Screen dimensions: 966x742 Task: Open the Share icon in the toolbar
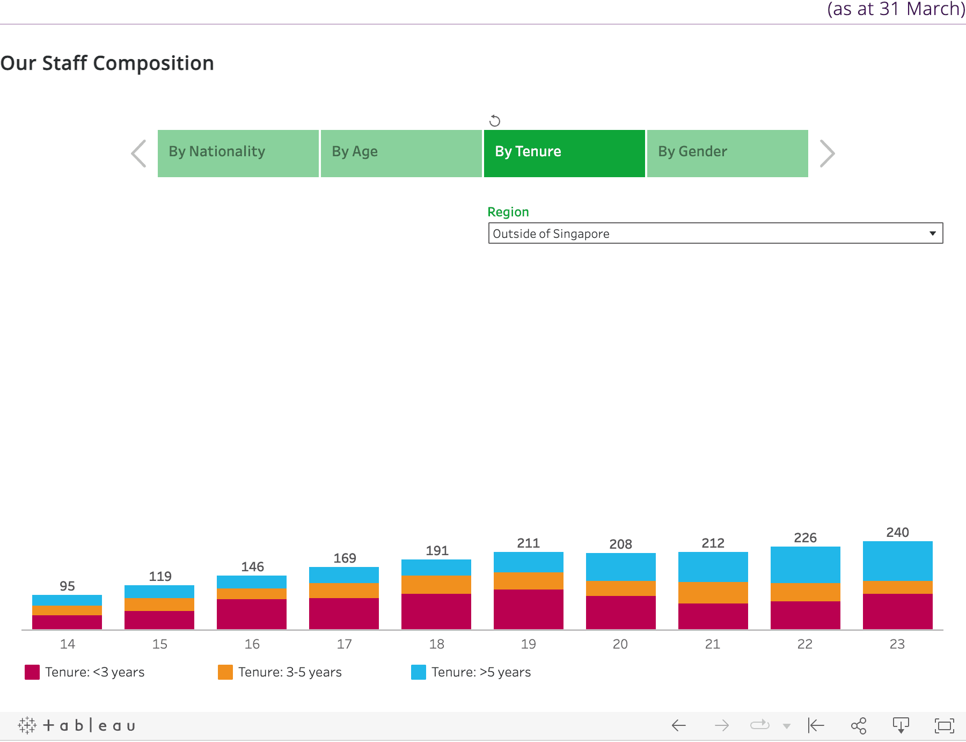click(x=859, y=726)
